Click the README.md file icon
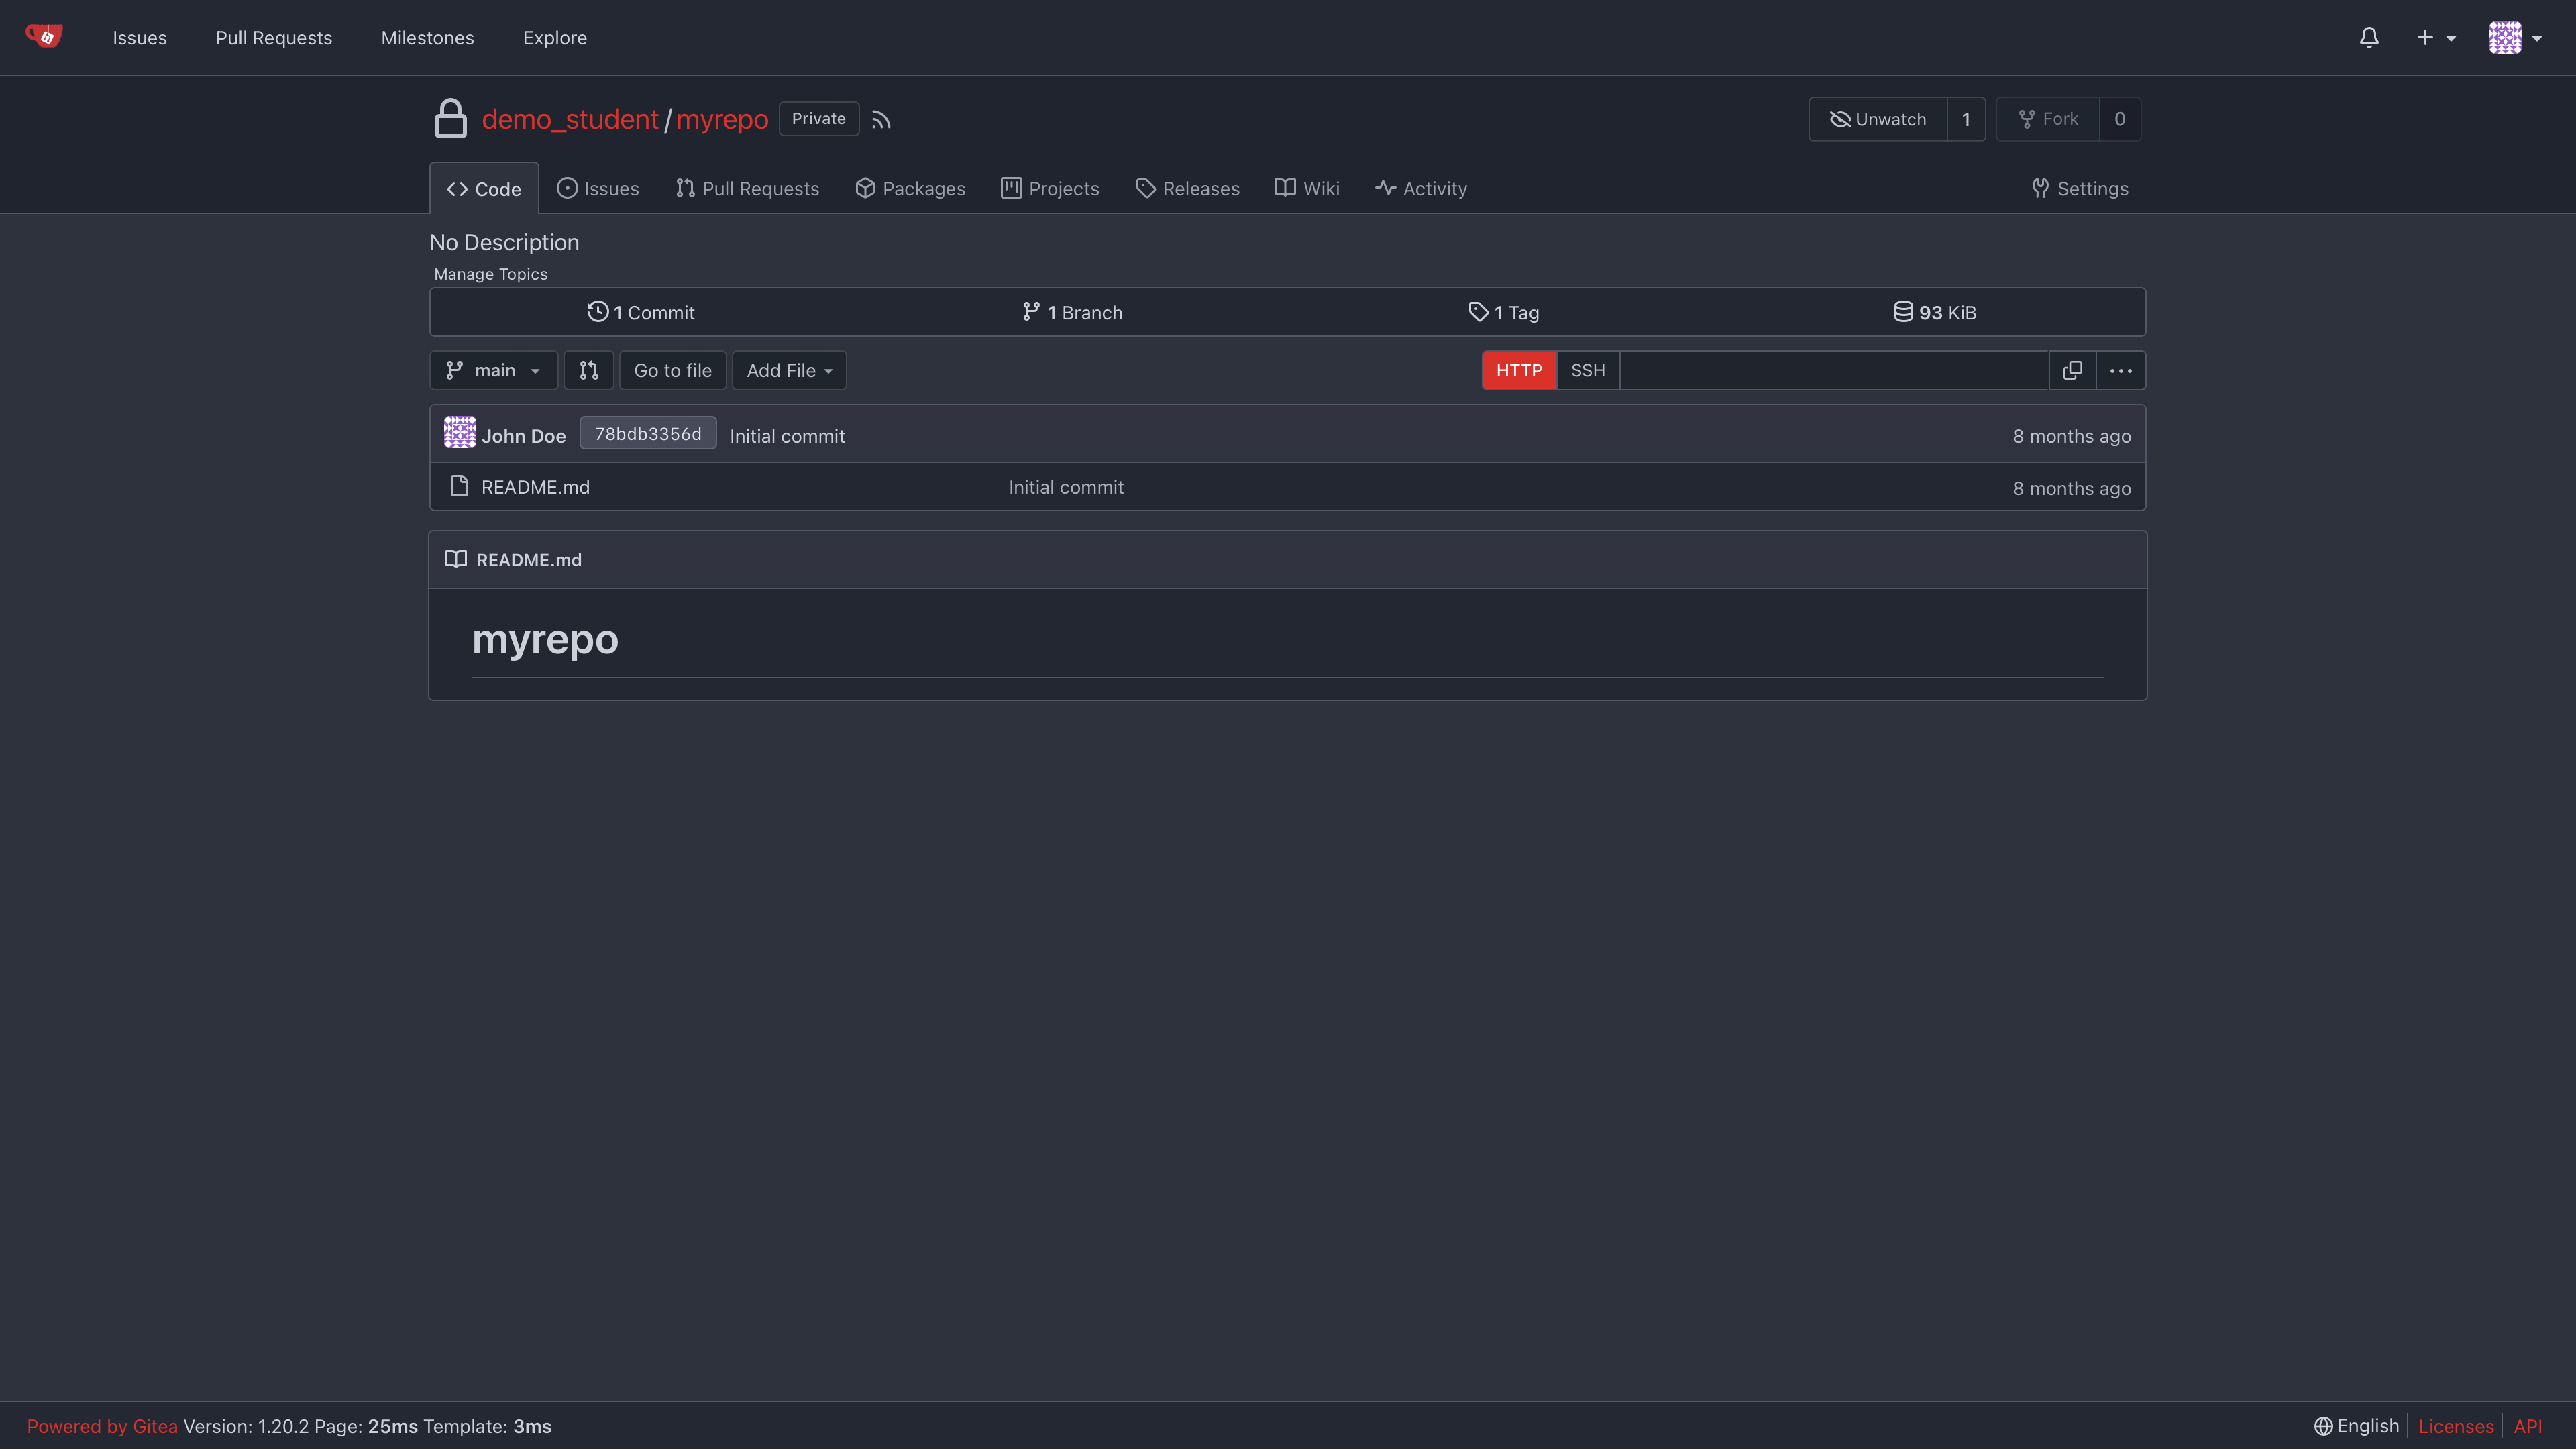The width and height of the screenshot is (2576, 1449). click(459, 486)
